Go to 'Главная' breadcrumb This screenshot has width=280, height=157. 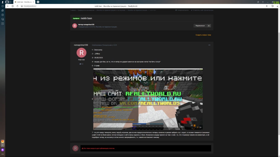[73, 10]
